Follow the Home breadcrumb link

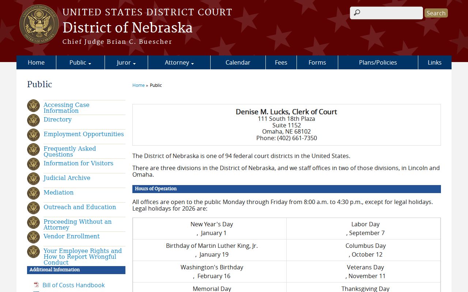139,85
